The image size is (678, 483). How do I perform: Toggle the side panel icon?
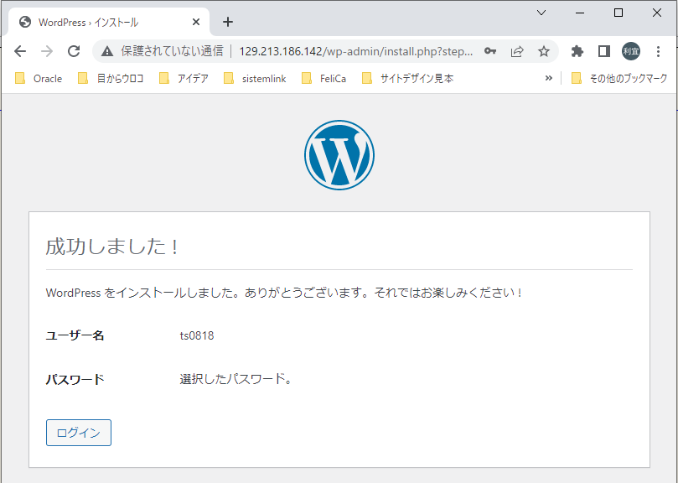[603, 51]
